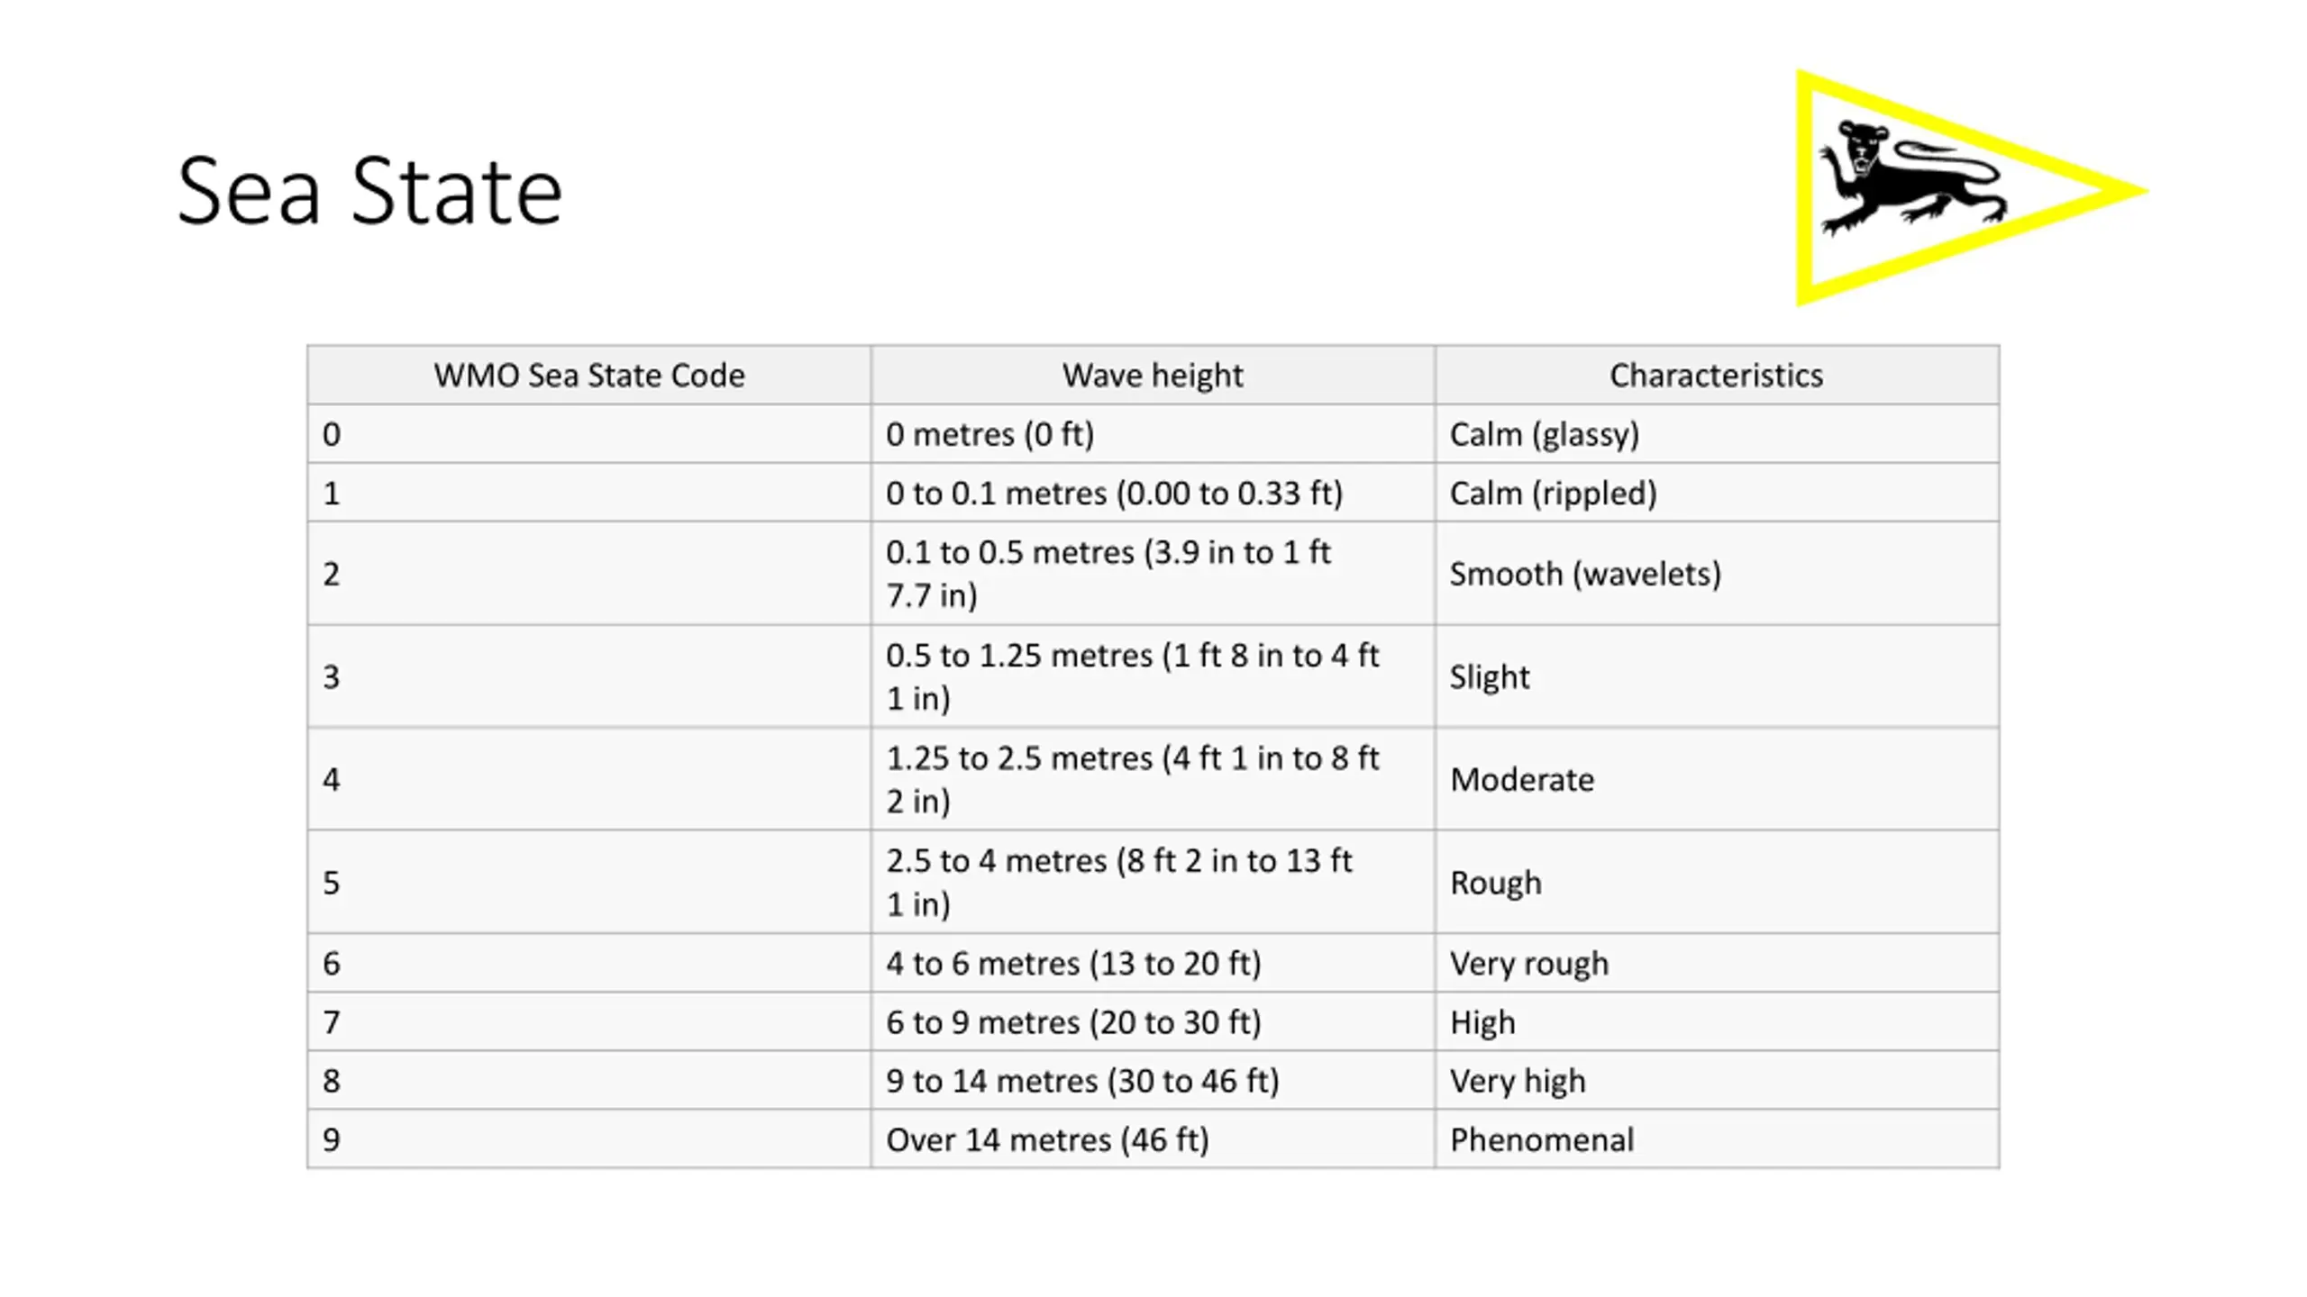
Task: Select the 4 to 6 metres cell
Action: pyautogui.click(x=1153, y=963)
